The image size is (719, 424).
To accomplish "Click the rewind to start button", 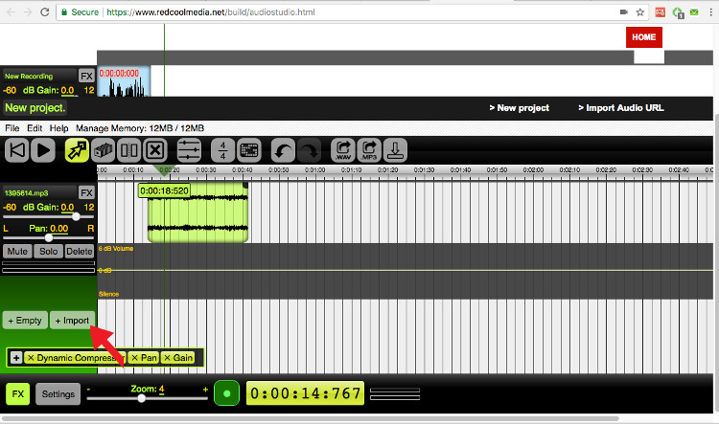I will [x=16, y=150].
